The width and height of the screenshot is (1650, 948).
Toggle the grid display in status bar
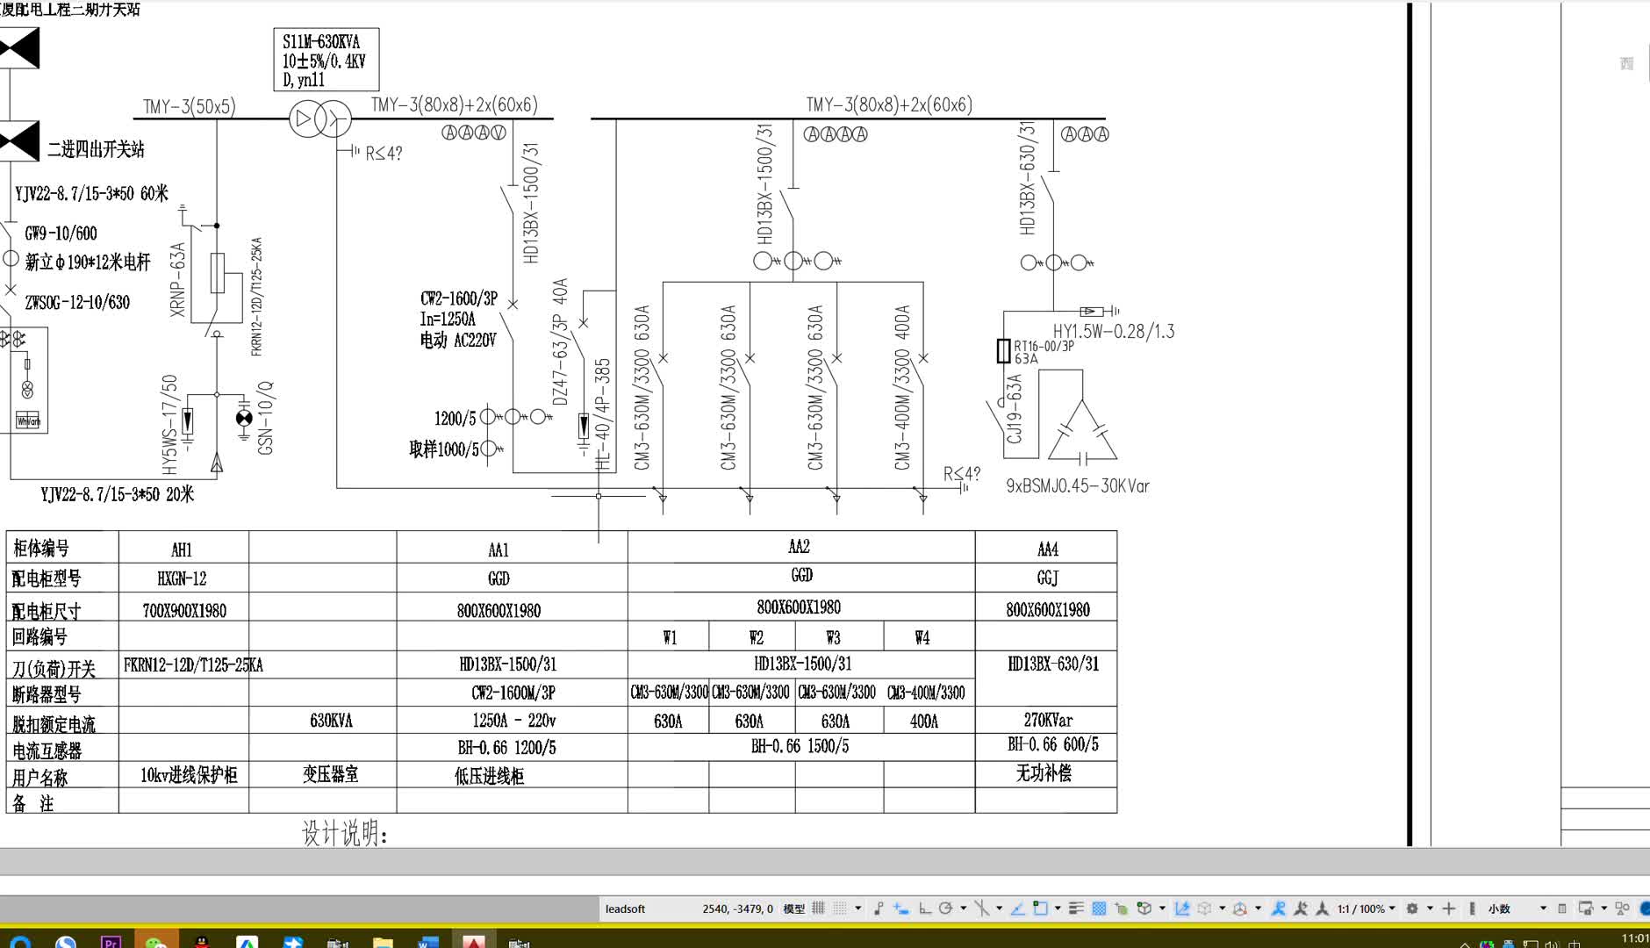(x=818, y=908)
